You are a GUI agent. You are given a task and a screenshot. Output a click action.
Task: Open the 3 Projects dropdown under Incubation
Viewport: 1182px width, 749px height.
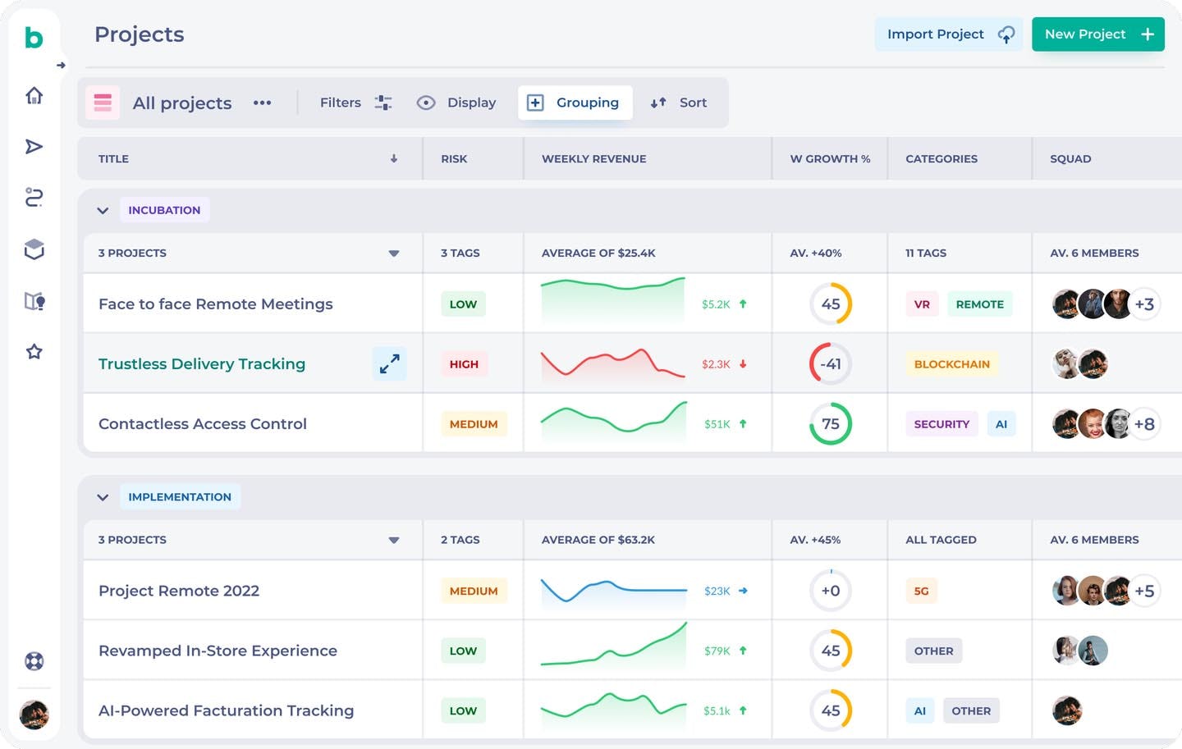click(394, 253)
